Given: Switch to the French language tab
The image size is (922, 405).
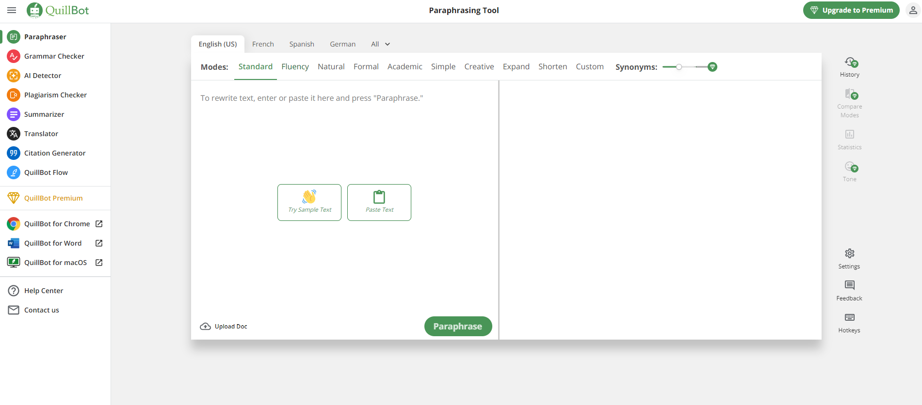Looking at the screenshot, I should (263, 44).
